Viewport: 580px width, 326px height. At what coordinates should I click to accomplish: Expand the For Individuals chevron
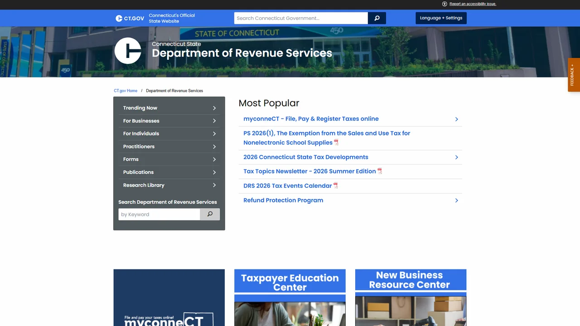coord(214,134)
